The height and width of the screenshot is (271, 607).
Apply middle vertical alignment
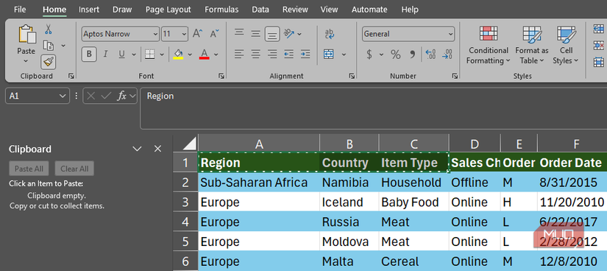point(255,34)
